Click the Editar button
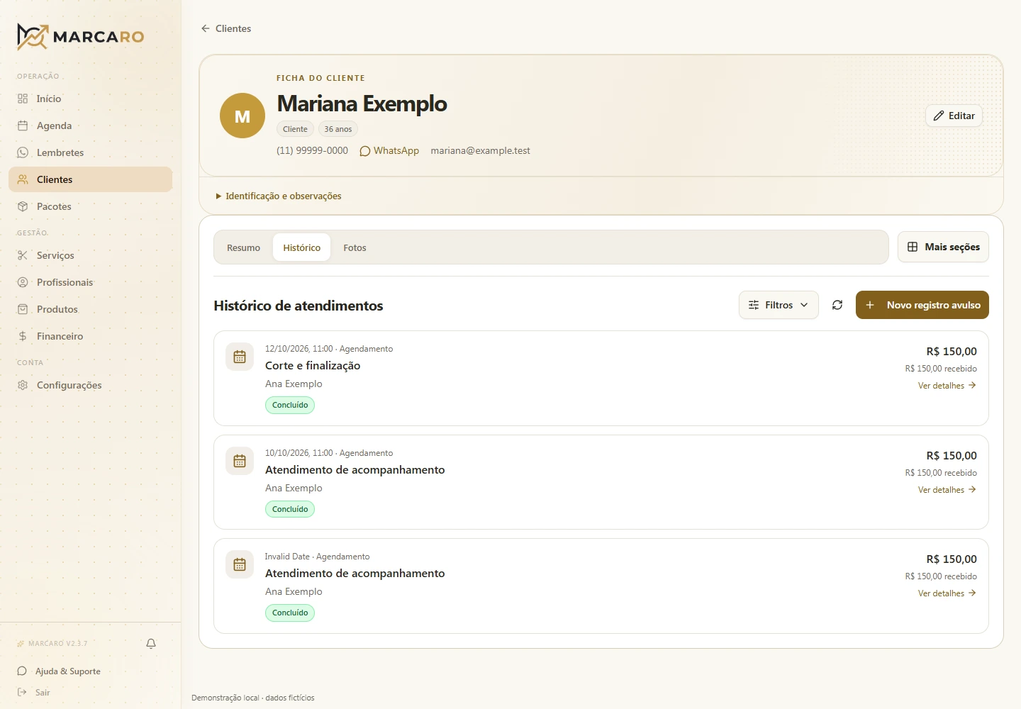Image resolution: width=1021 pixels, height=709 pixels. (954, 116)
